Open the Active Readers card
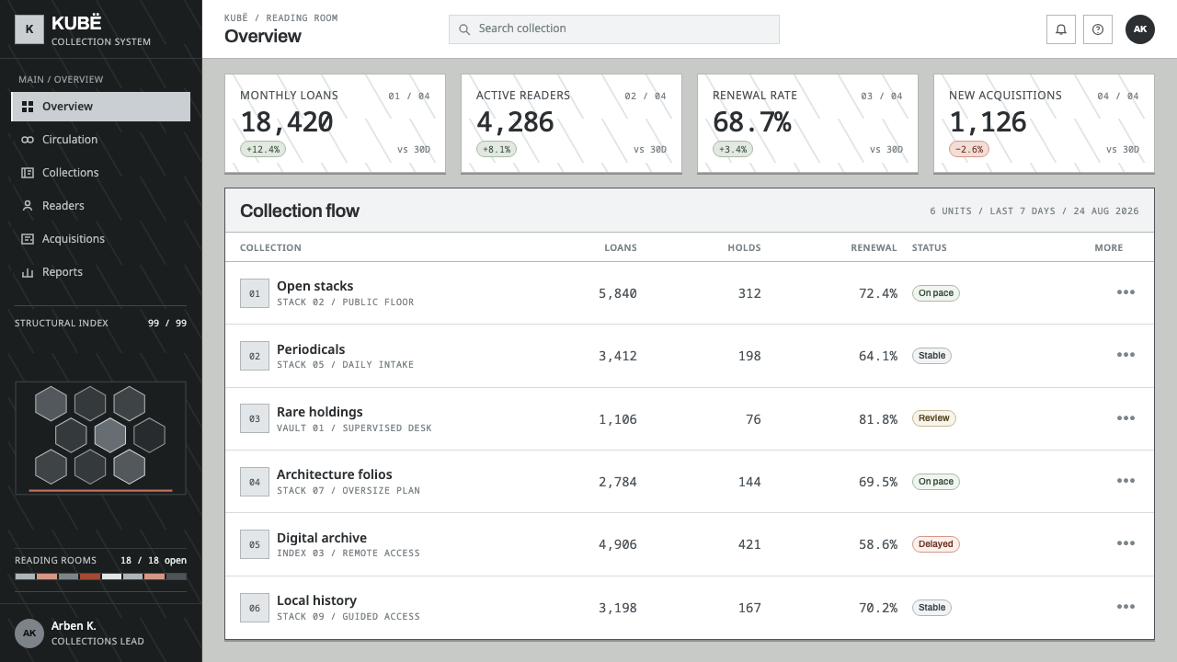1177x662 pixels. [x=571, y=123]
